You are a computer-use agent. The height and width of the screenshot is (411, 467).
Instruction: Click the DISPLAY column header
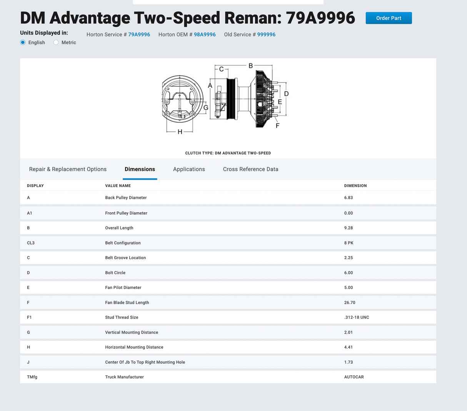pyautogui.click(x=35, y=186)
